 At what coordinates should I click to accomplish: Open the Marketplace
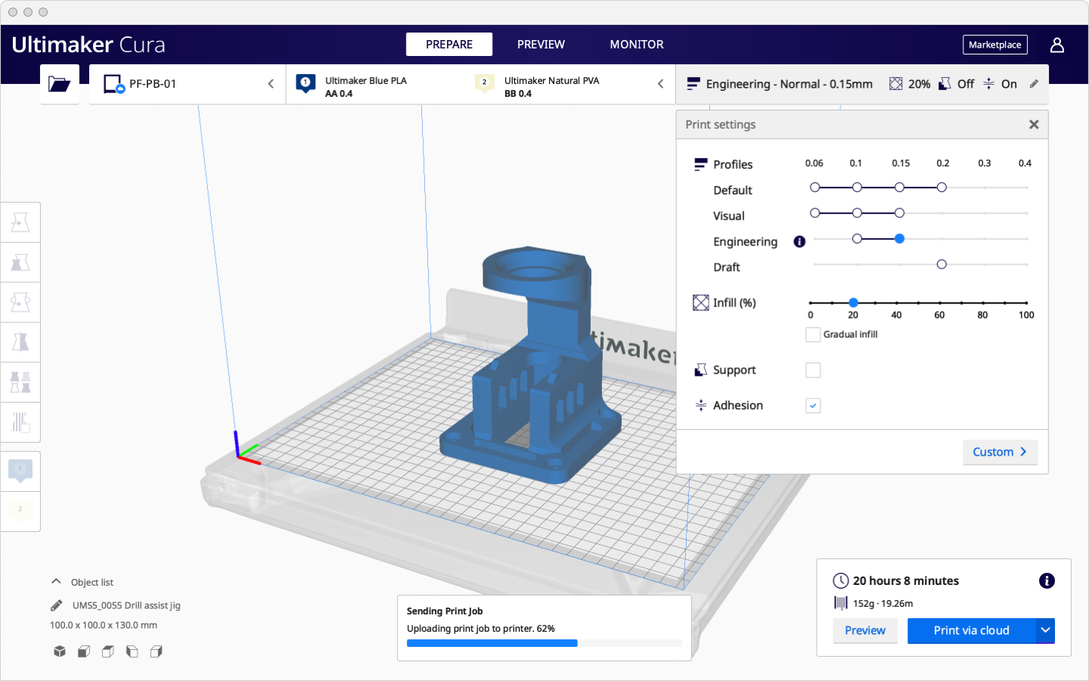(x=995, y=45)
